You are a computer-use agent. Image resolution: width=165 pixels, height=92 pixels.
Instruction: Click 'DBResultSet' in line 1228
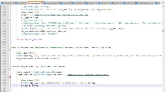click(57, 48)
